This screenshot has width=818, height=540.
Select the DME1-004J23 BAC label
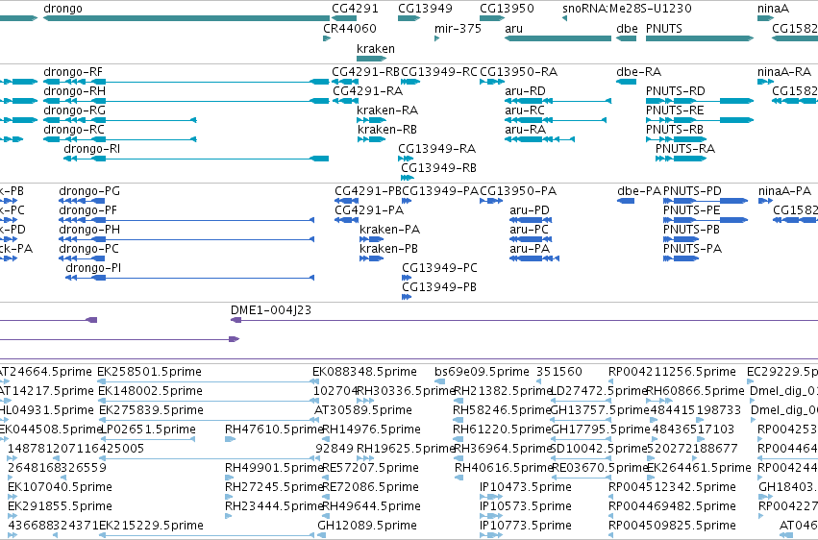point(271,310)
